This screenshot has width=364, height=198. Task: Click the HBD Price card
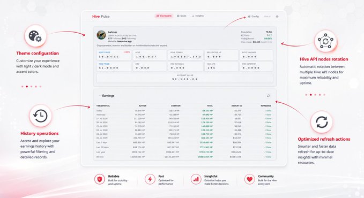tap(114, 66)
